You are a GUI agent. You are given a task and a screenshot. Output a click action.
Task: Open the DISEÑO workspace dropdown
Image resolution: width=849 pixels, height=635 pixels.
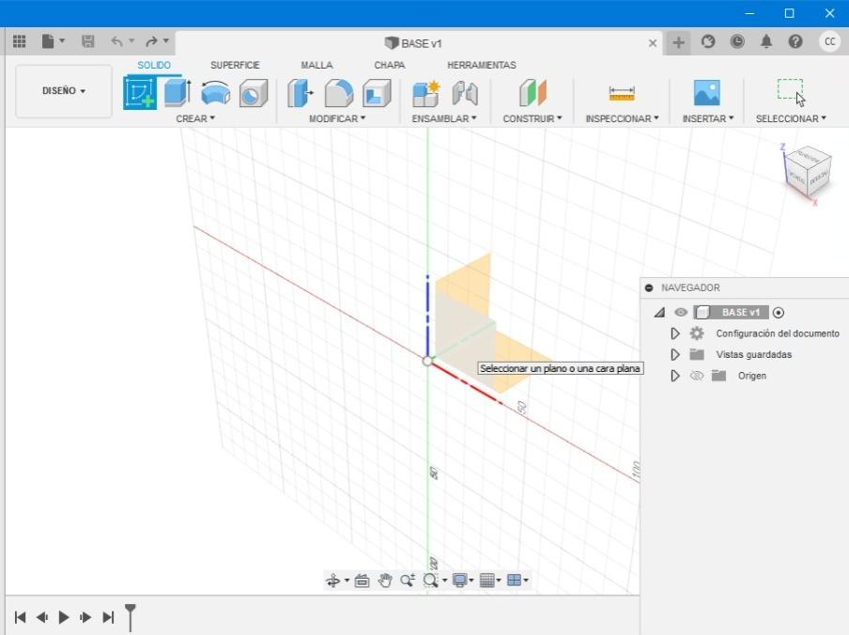click(64, 91)
